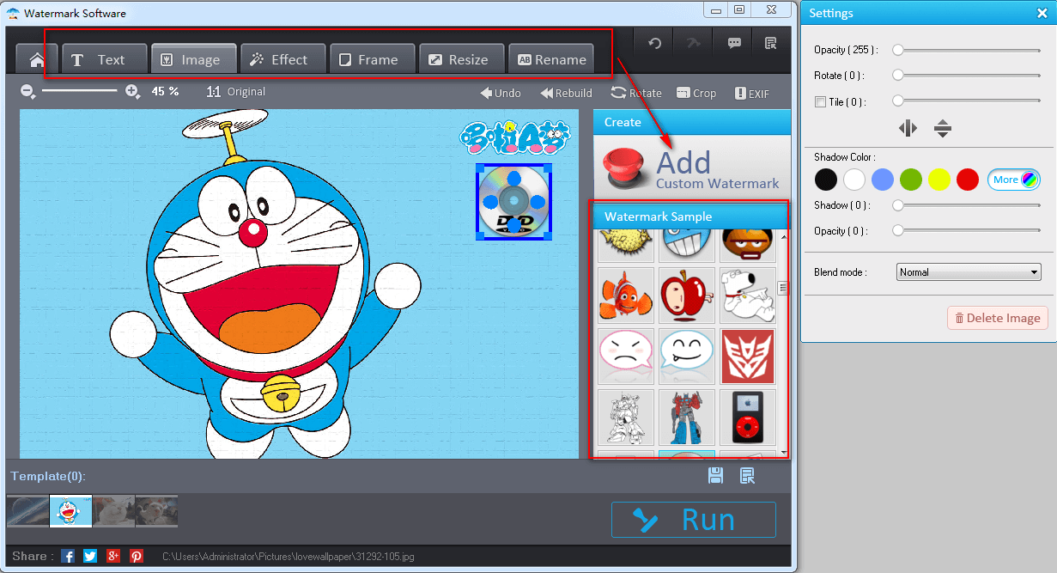
Task: Open More shadow colors
Action: [1014, 180]
